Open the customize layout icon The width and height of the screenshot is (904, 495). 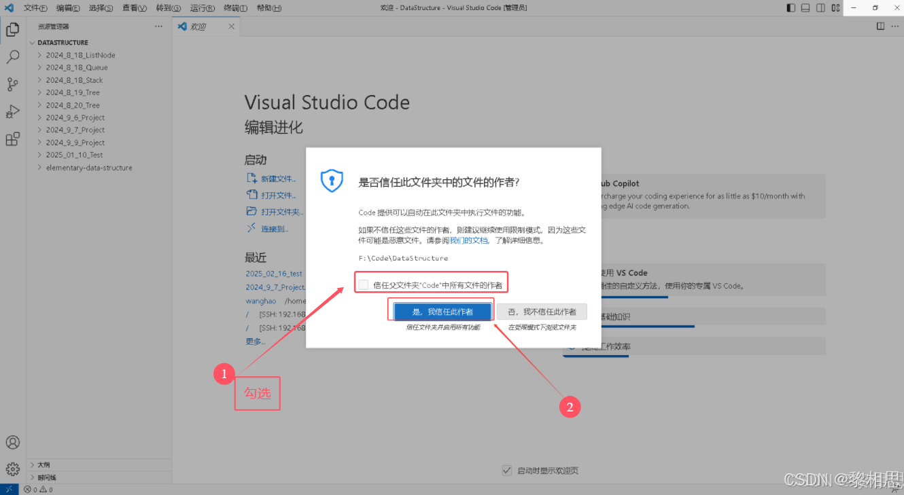click(x=835, y=8)
